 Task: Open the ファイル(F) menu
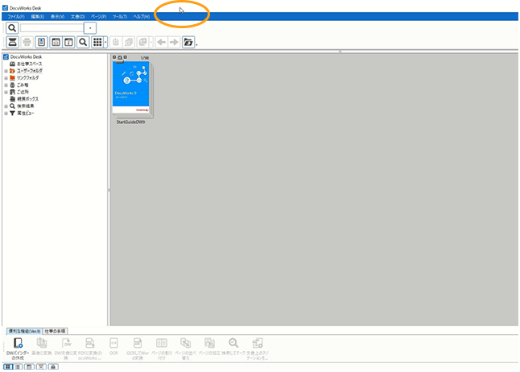pos(16,17)
